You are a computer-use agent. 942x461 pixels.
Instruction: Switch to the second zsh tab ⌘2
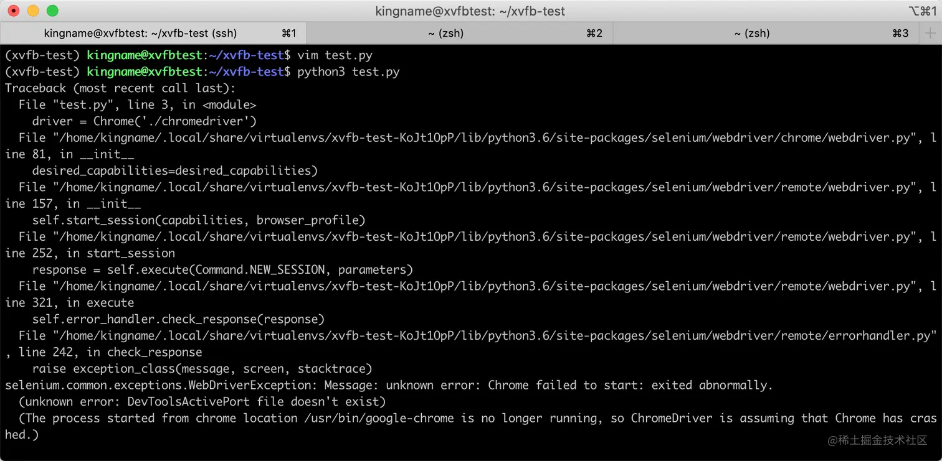pyautogui.click(x=460, y=33)
